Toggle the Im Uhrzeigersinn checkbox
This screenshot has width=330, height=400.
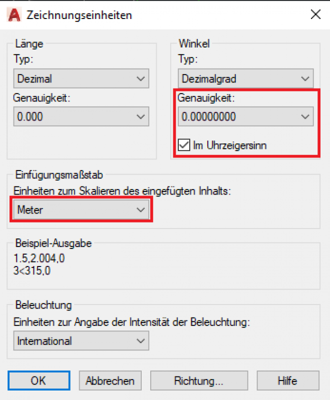[x=184, y=145]
